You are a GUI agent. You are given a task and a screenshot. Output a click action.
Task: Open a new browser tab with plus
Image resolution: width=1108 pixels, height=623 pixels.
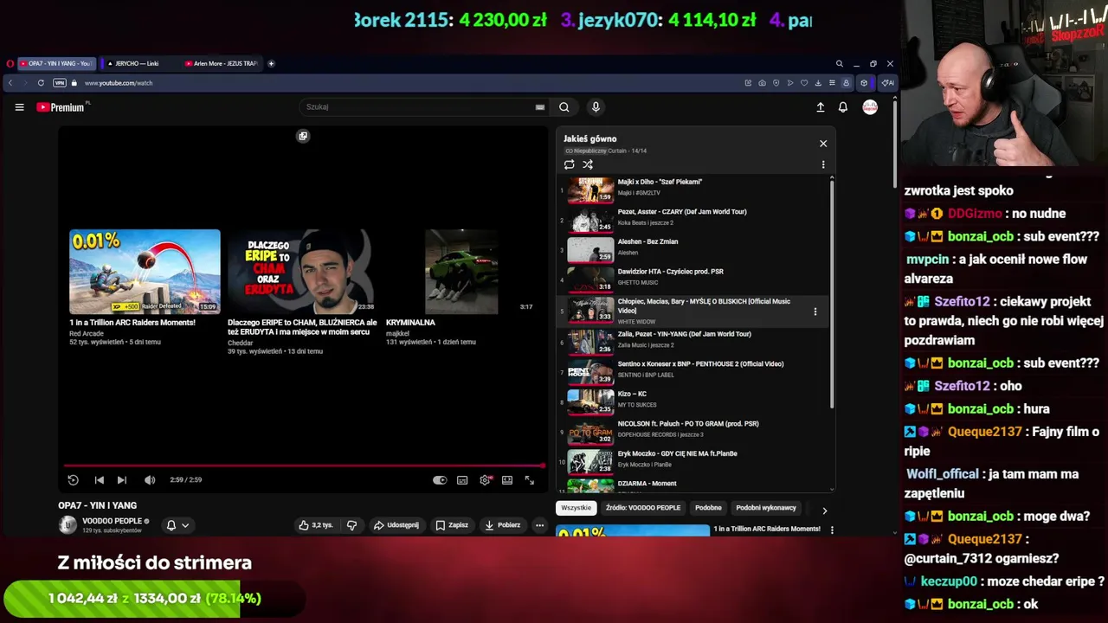point(271,63)
